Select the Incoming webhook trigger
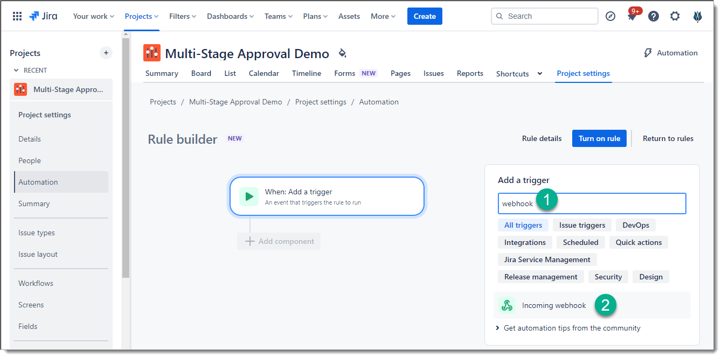This screenshot has height=358, width=722. click(x=553, y=305)
